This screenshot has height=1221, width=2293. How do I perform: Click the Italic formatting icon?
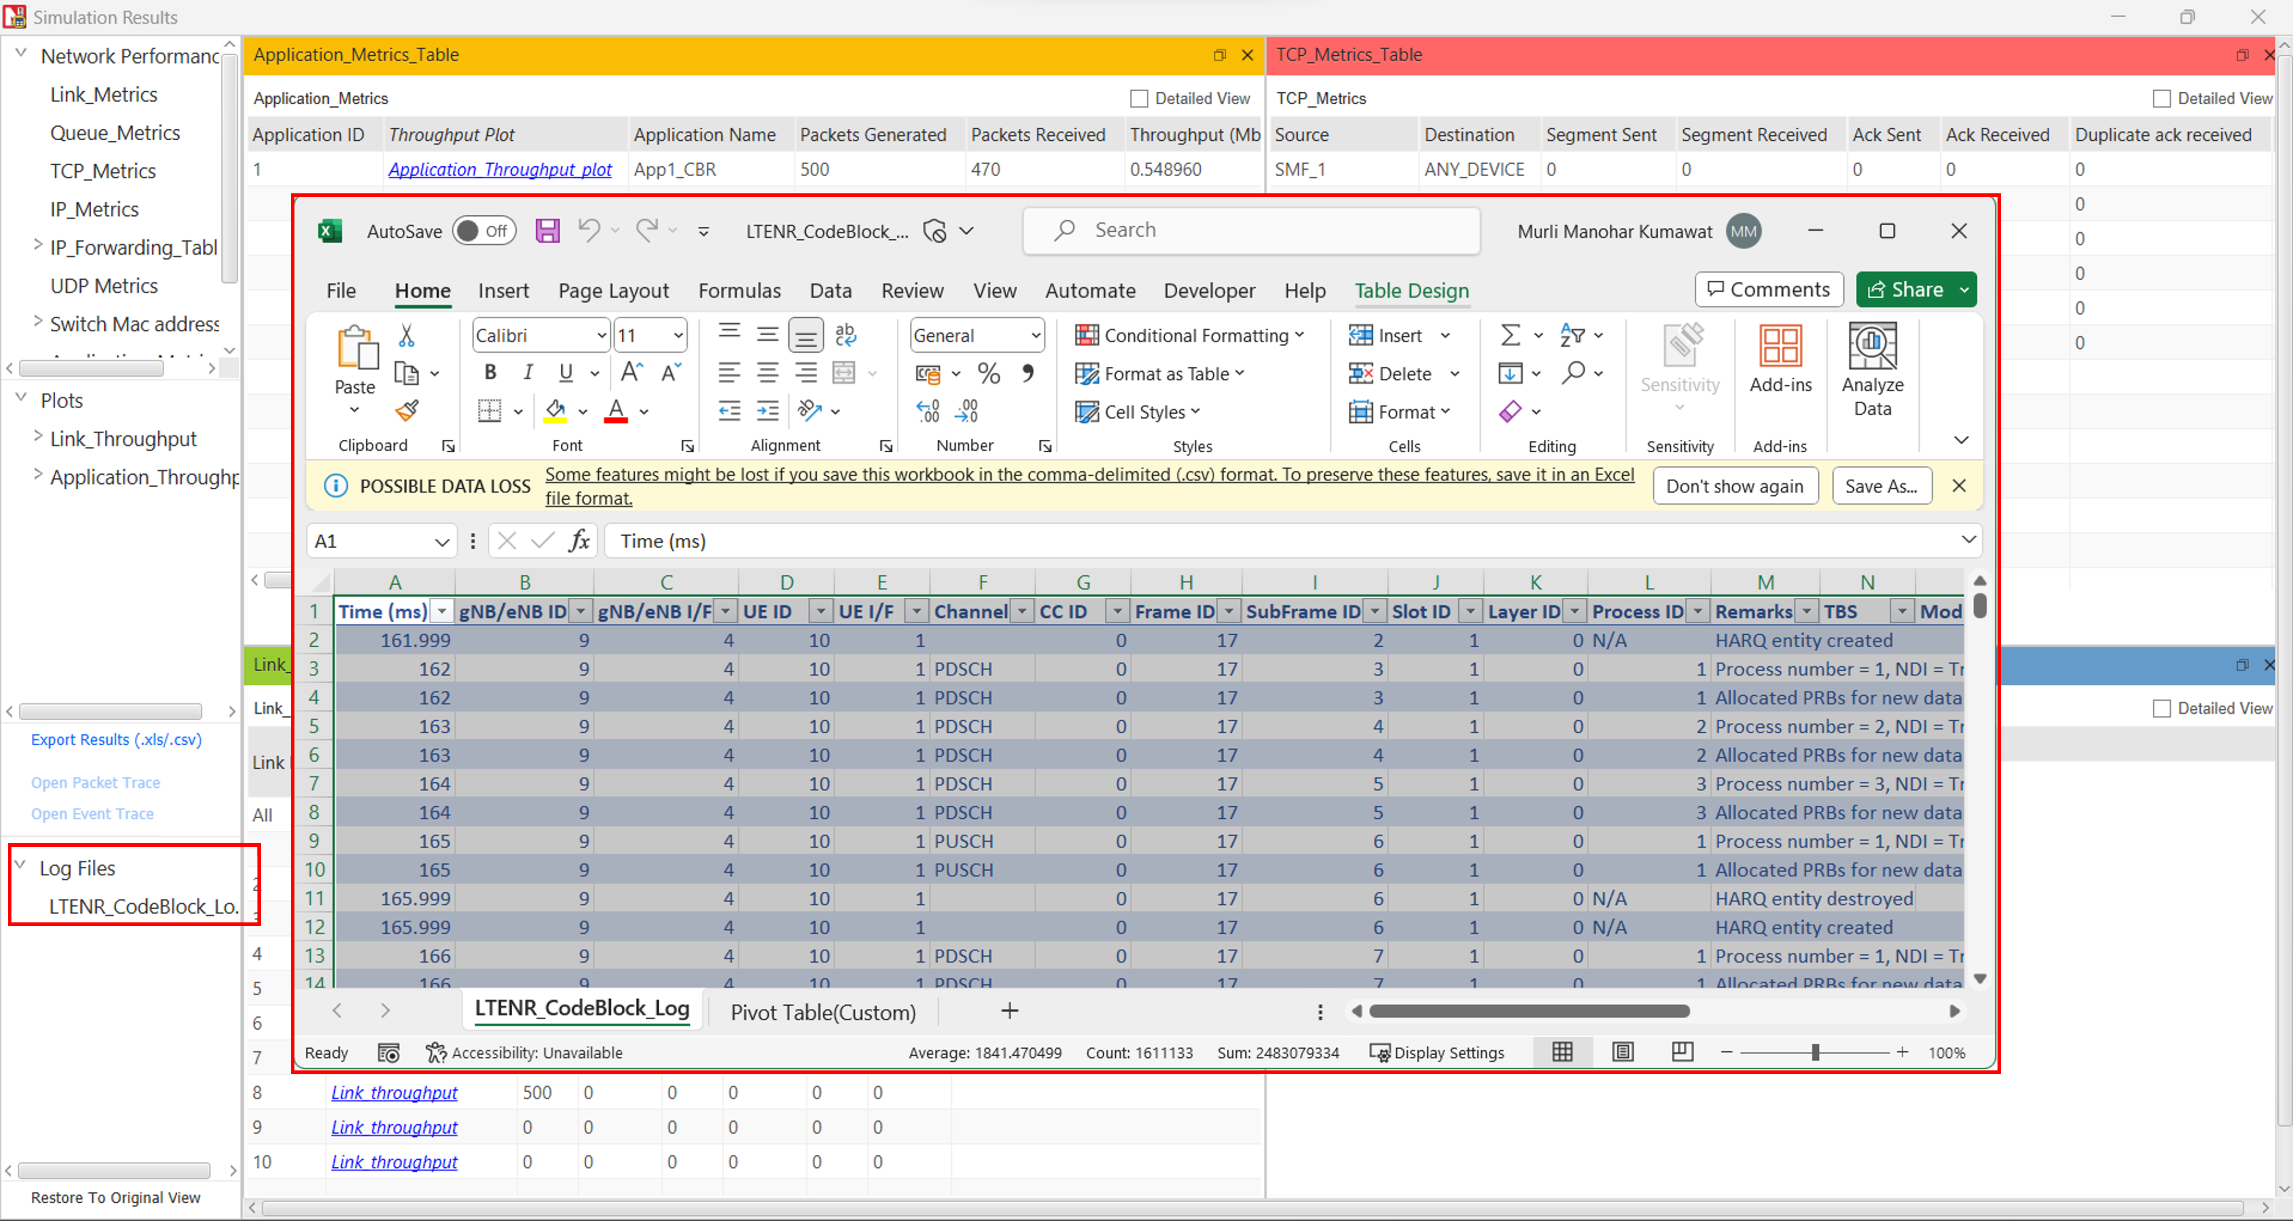[528, 372]
